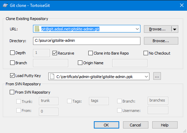Enable From SVN Repository checkbox
Screen dimensions: 187x133
[x=12, y=92]
